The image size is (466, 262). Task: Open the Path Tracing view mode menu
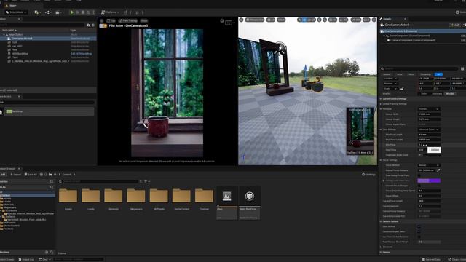click(128, 20)
